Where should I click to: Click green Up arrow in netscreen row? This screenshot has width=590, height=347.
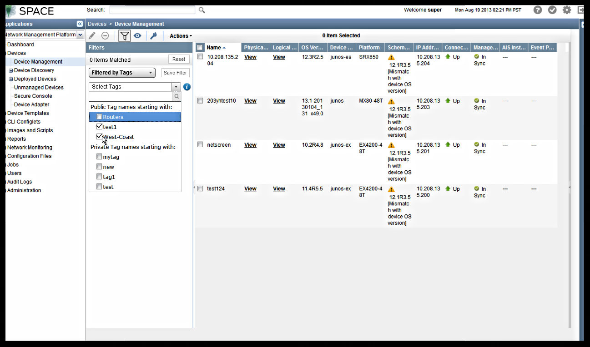point(448,144)
